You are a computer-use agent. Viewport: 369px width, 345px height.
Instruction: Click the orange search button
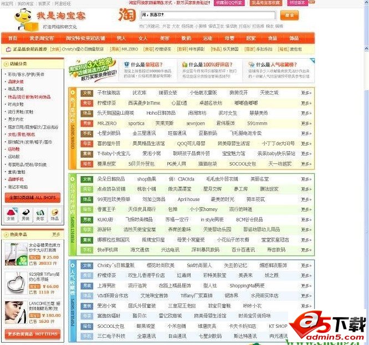(289, 16)
